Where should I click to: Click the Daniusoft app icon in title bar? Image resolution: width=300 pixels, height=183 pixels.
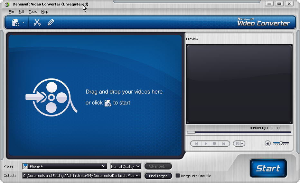7,4
